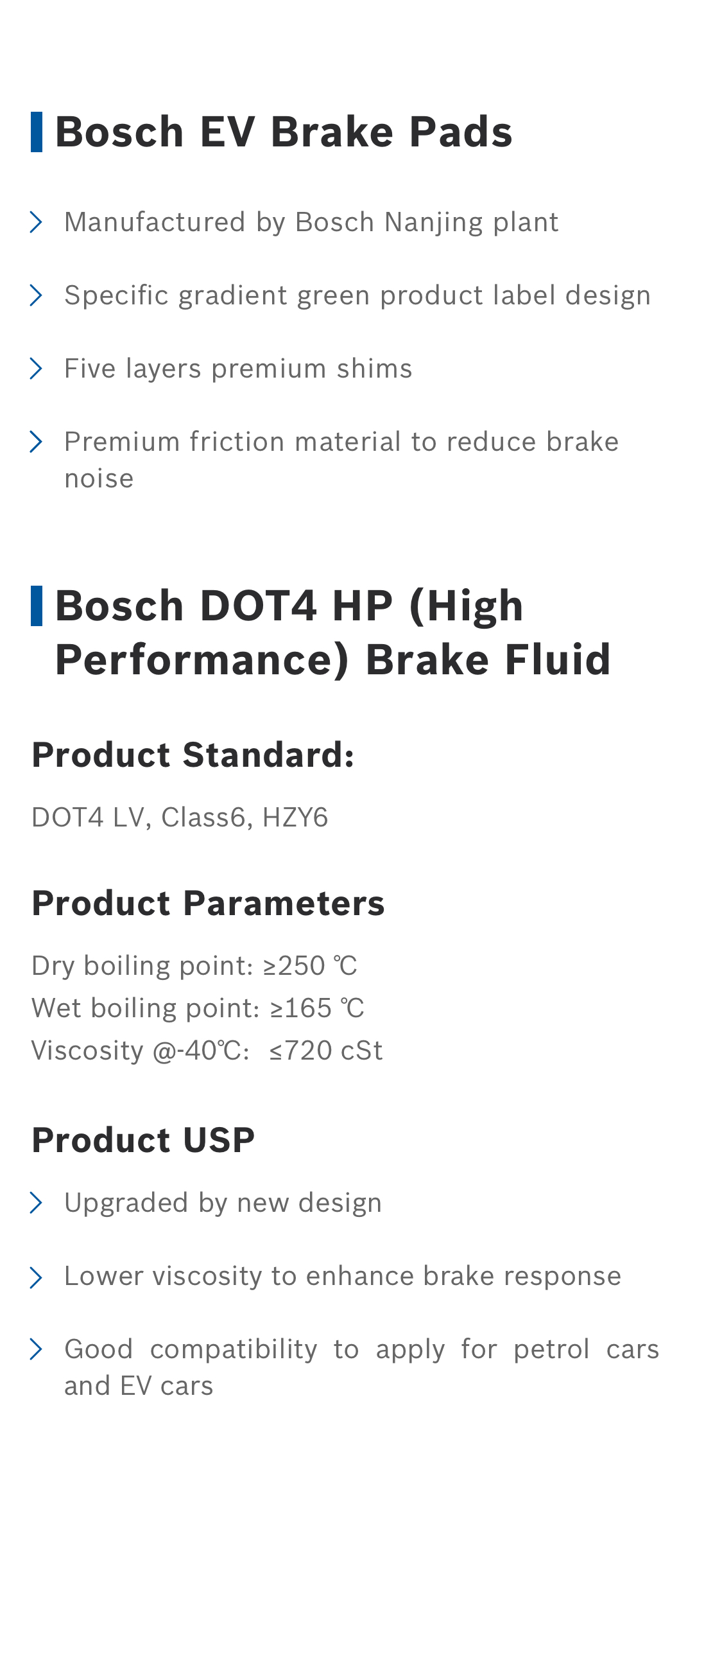Click Lower viscosity to enhance brake response
722x1653 pixels.
(x=343, y=1276)
